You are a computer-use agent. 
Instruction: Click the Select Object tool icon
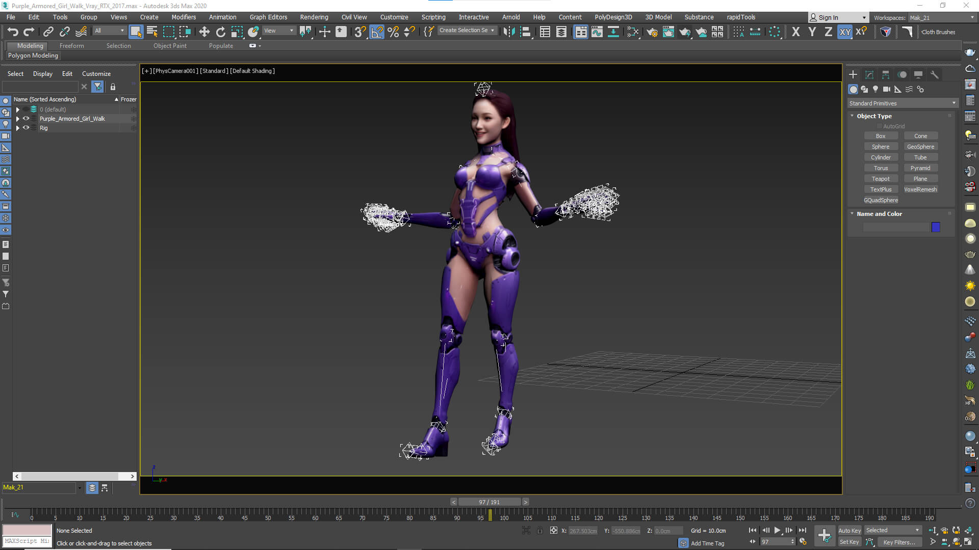(x=136, y=32)
